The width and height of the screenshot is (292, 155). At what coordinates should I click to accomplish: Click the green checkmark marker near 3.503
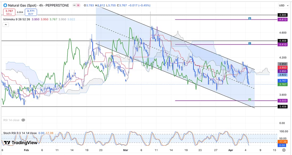(249, 99)
